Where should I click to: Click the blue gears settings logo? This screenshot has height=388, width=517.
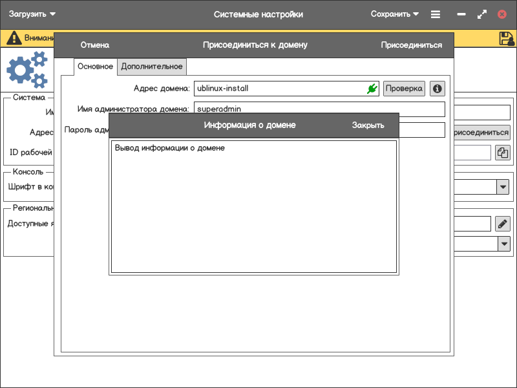pyautogui.click(x=27, y=70)
